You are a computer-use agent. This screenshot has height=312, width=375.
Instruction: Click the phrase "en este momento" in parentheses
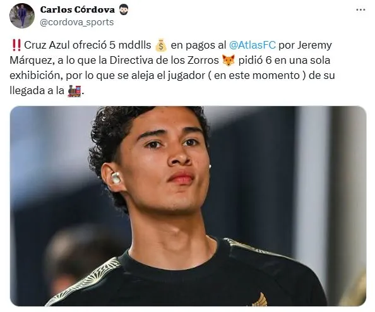[x=257, y=76]
